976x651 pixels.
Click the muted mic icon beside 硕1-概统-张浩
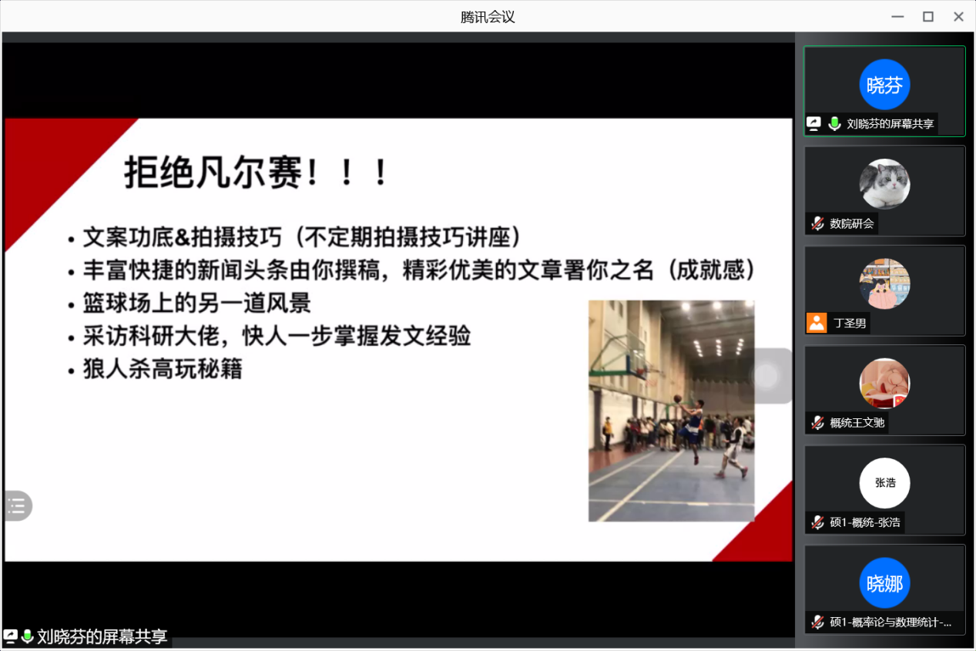click(x=817, y=522)
